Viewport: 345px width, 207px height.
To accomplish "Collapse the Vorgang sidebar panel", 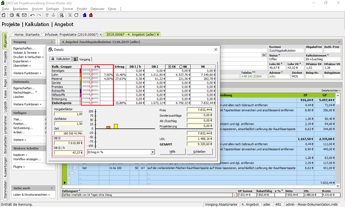I will 52,42.
